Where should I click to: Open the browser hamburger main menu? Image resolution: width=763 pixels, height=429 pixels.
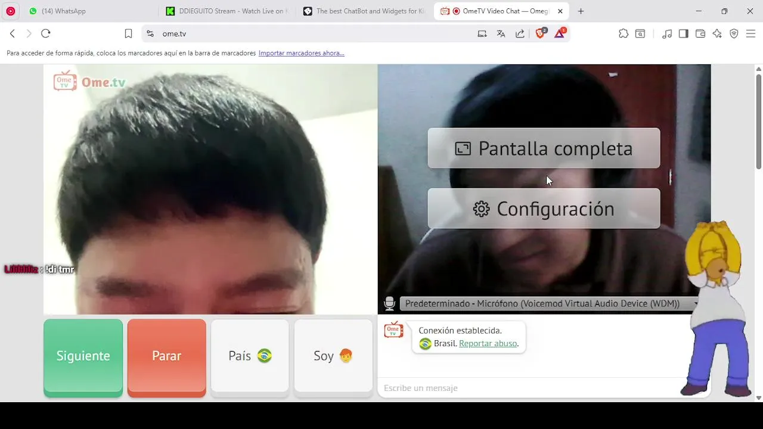(x=750, y=34)
